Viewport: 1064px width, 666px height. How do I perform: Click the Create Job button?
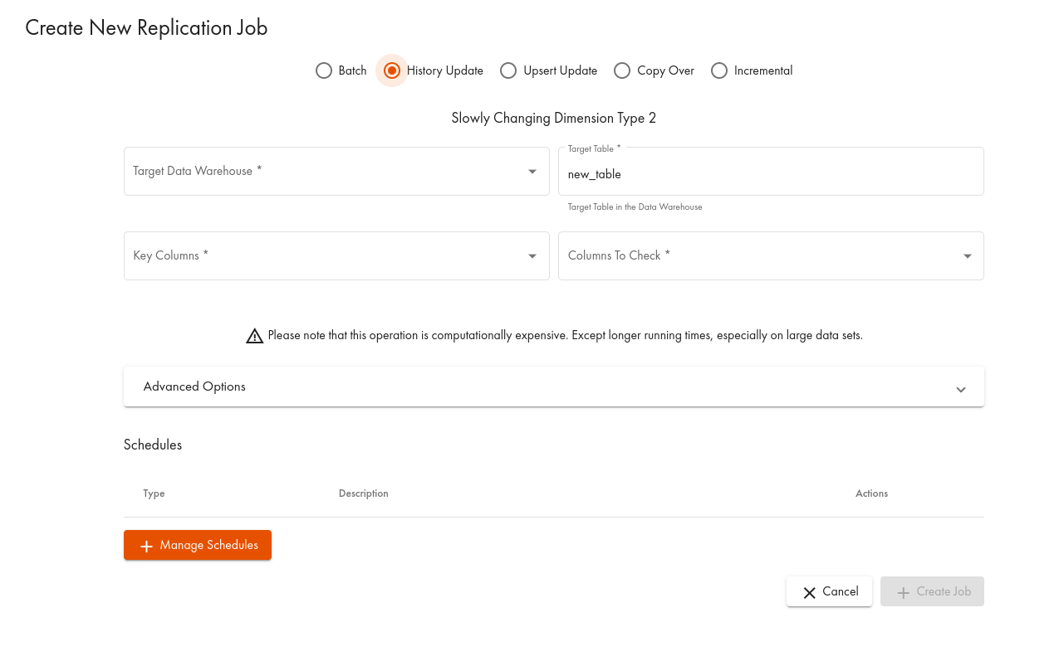pos(932,591)
